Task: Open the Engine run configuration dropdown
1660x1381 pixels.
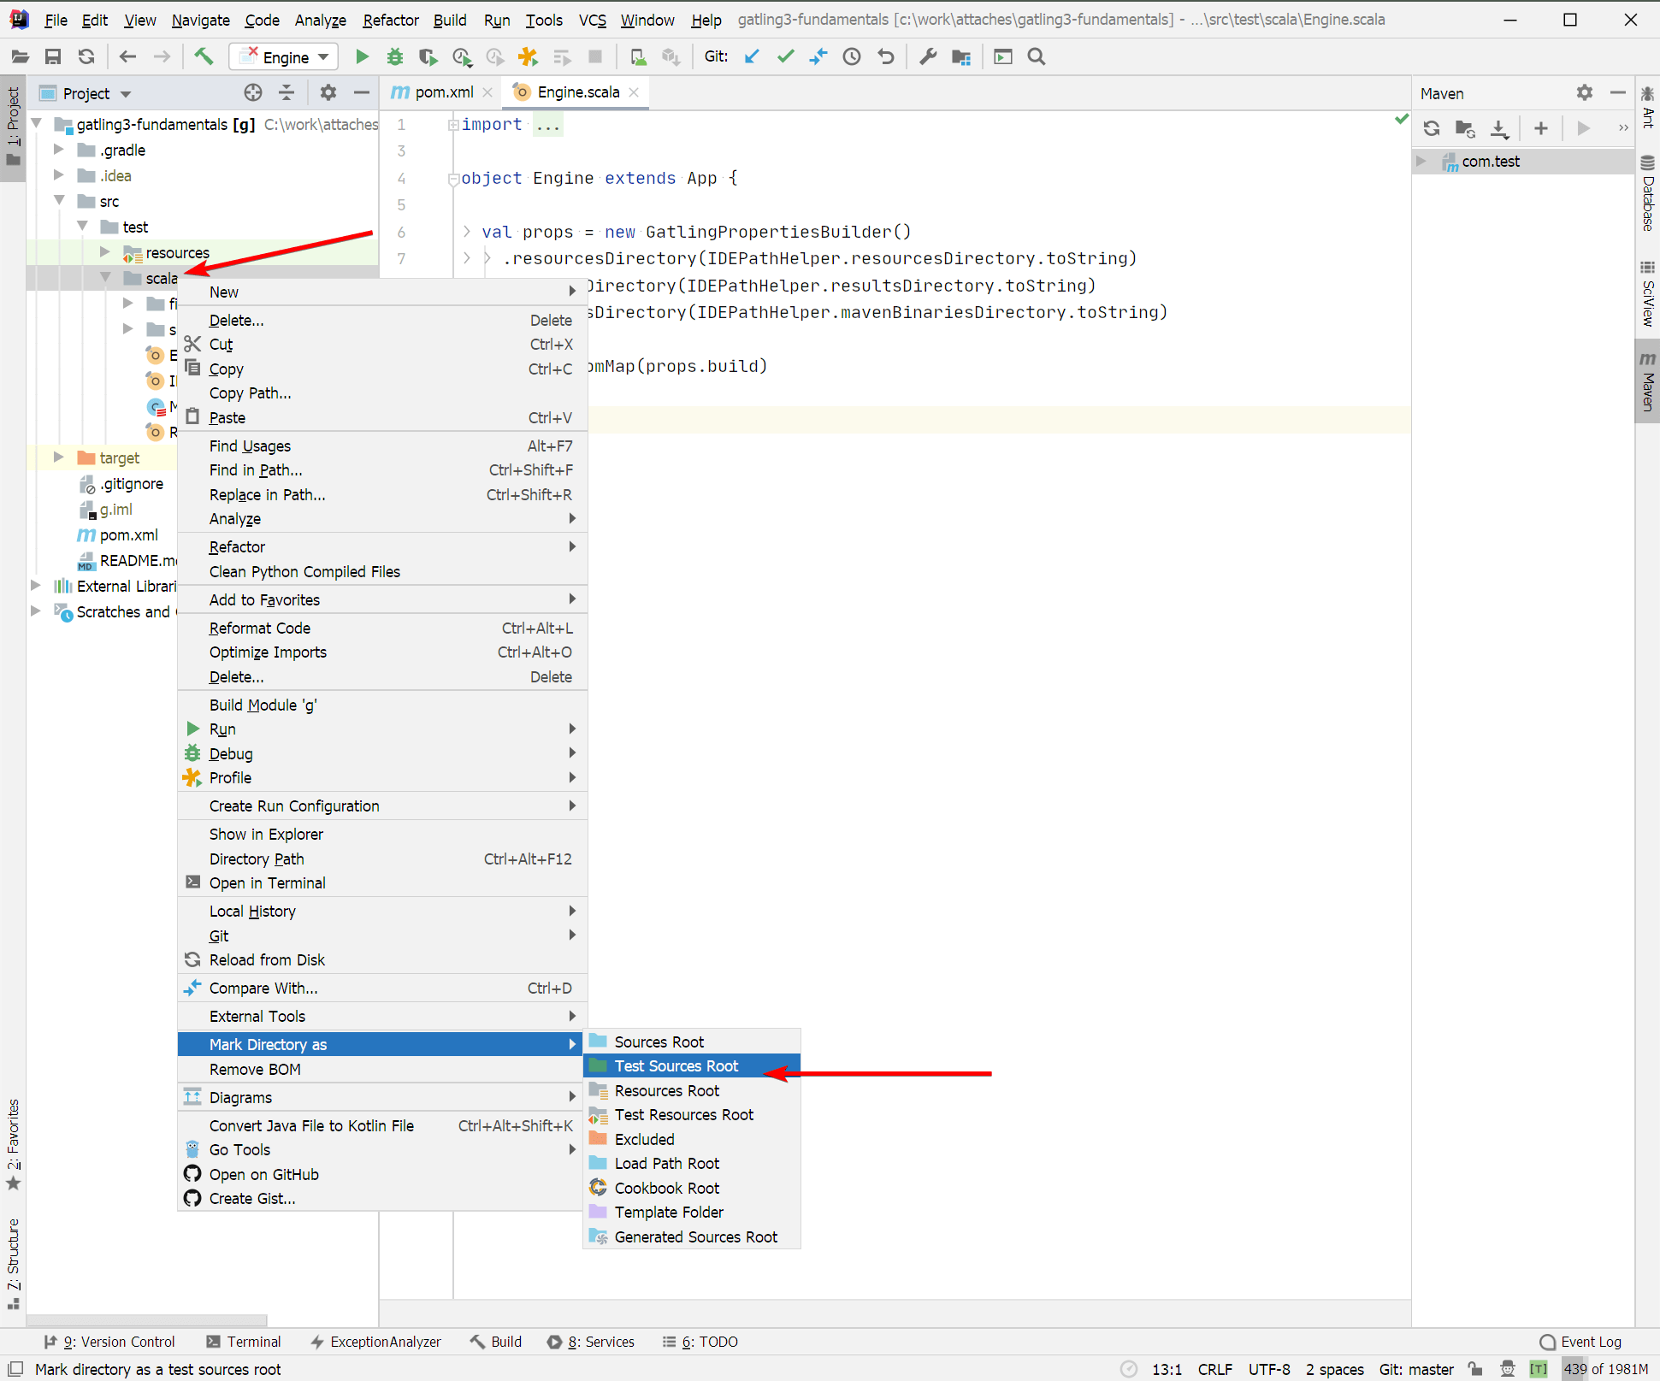Action: coord(285,57)
